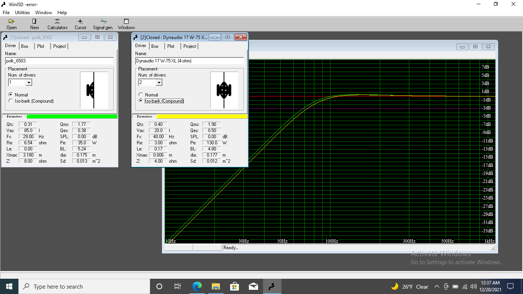Close the Dynaudio driver window
This screenshot has height=294, width=523.
tap(240, 37)
